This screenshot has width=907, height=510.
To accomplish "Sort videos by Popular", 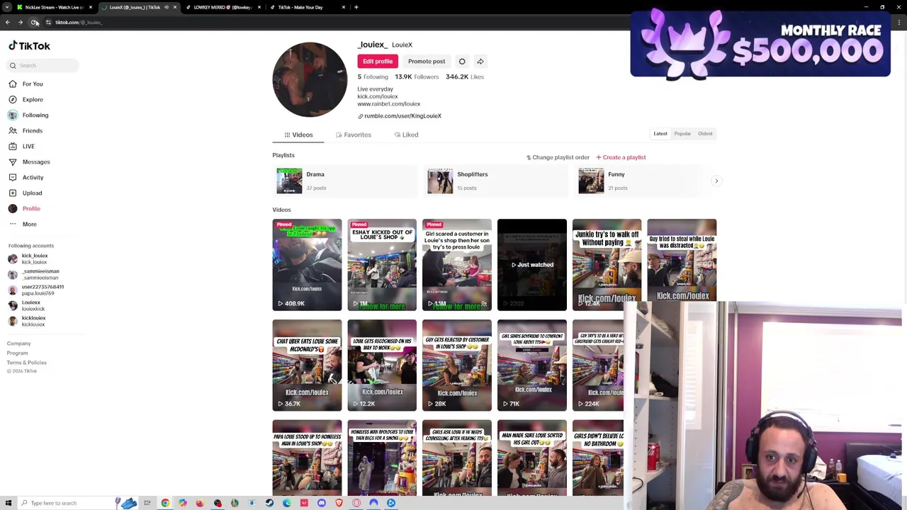I will (682, 134).
